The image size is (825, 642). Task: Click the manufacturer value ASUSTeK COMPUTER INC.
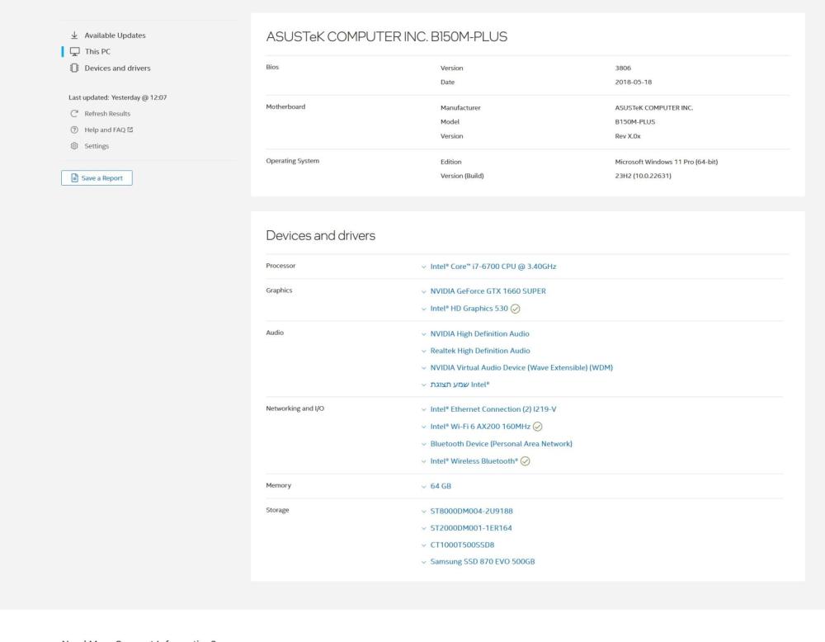pyautogui.click(x=654, y=107)
